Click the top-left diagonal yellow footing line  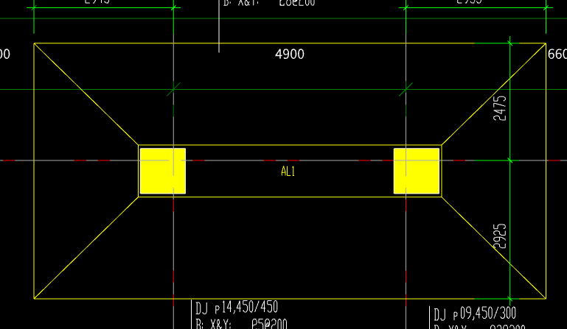pyautogui.click(x=86, y=94)
